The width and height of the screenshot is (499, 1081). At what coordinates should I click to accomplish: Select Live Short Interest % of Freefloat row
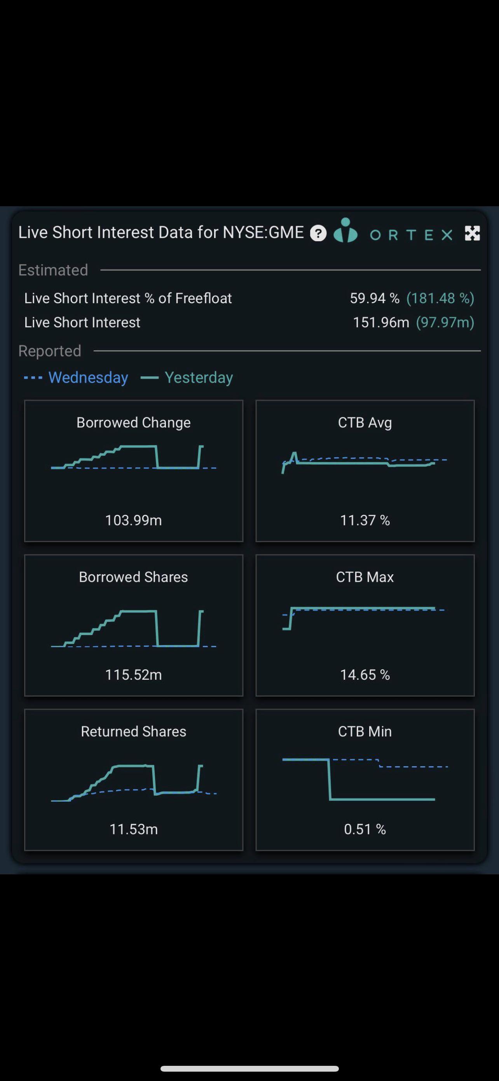click(x=128, y=298)
